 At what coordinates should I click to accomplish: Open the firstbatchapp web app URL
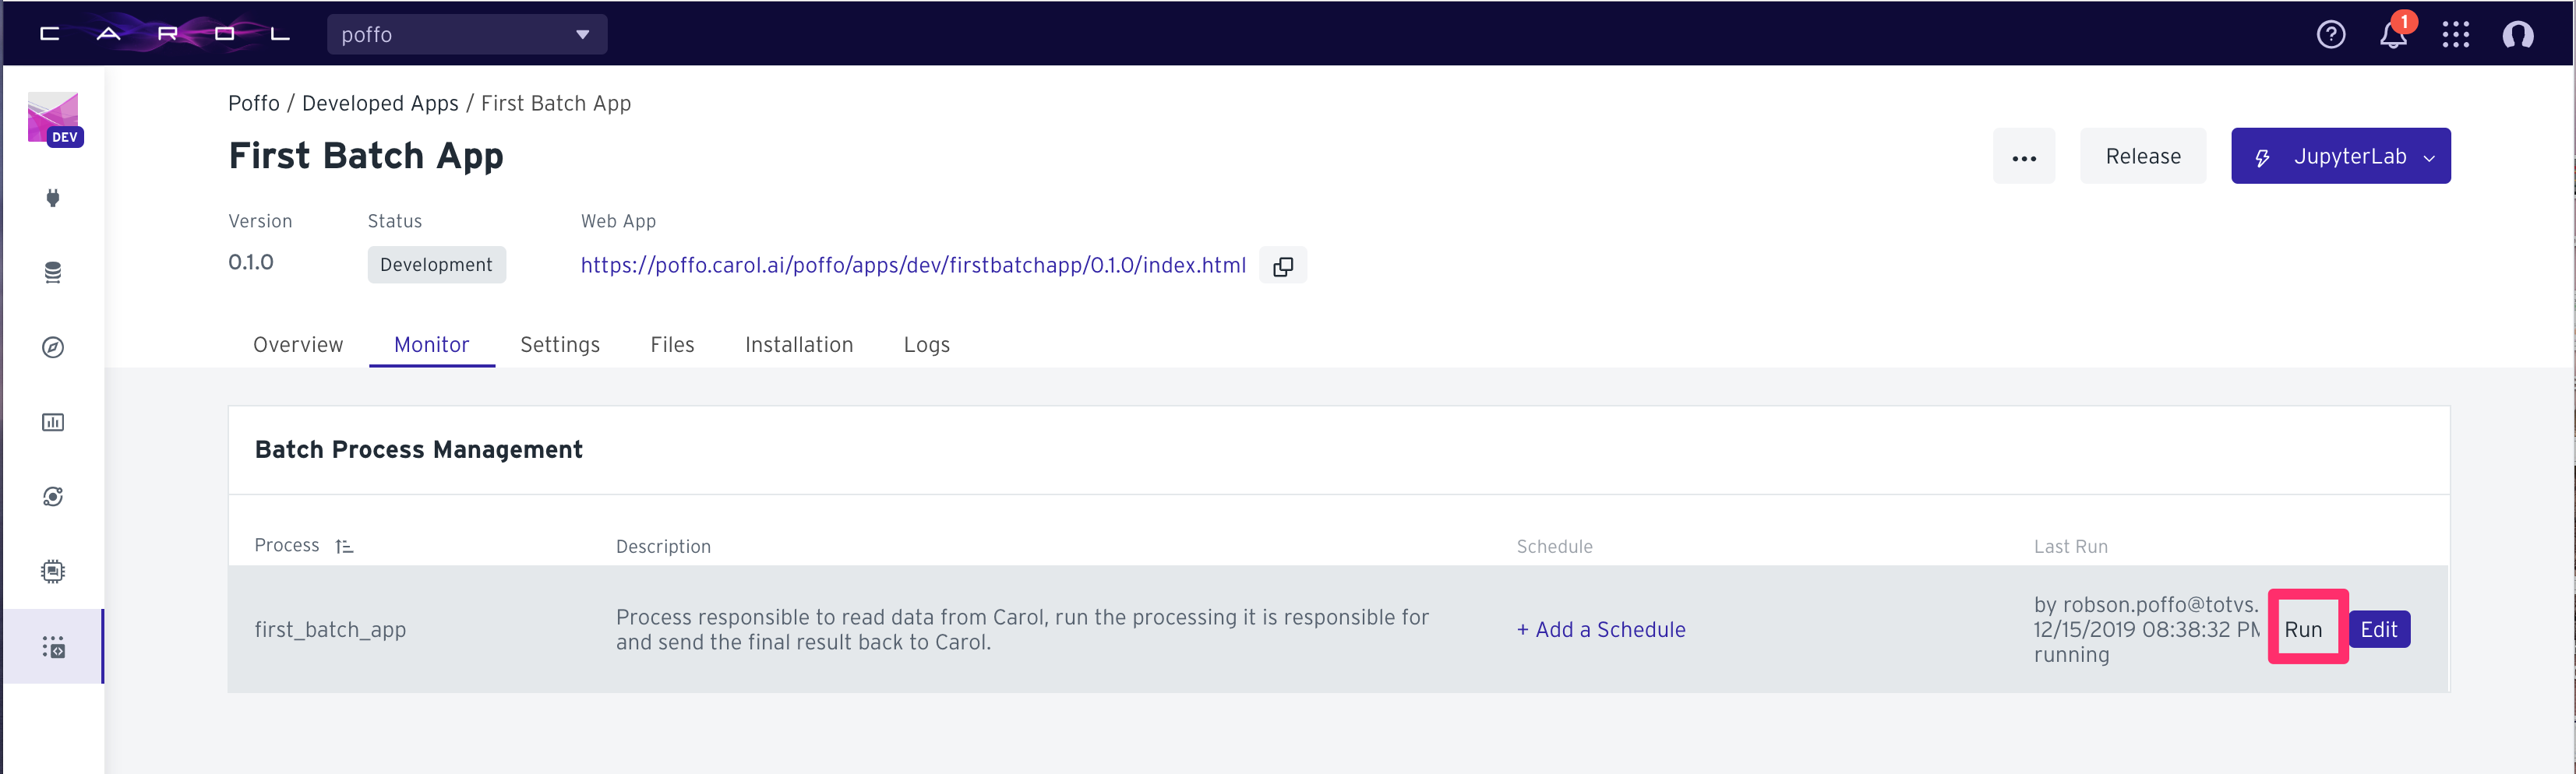tap(913, 266)
